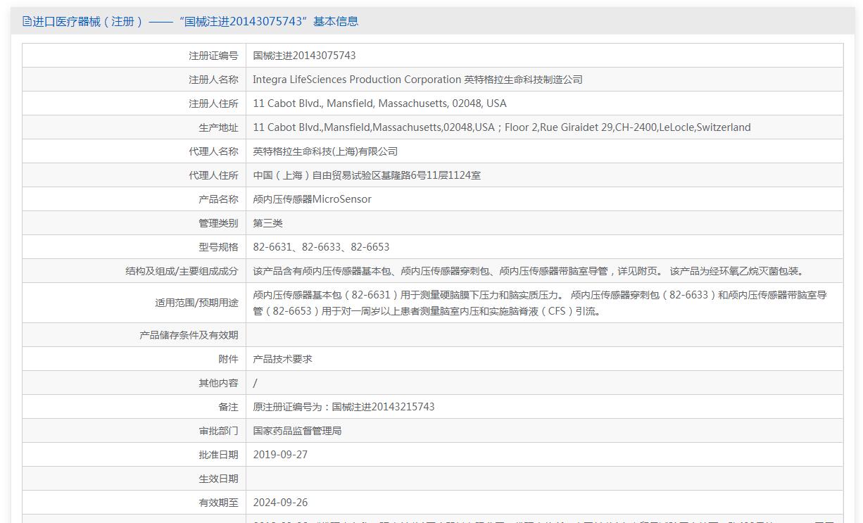Image resolution: width=863 pixels, height=523 pixels.
Task: Click the 注册人住所 label
Action: pos(213,103)
